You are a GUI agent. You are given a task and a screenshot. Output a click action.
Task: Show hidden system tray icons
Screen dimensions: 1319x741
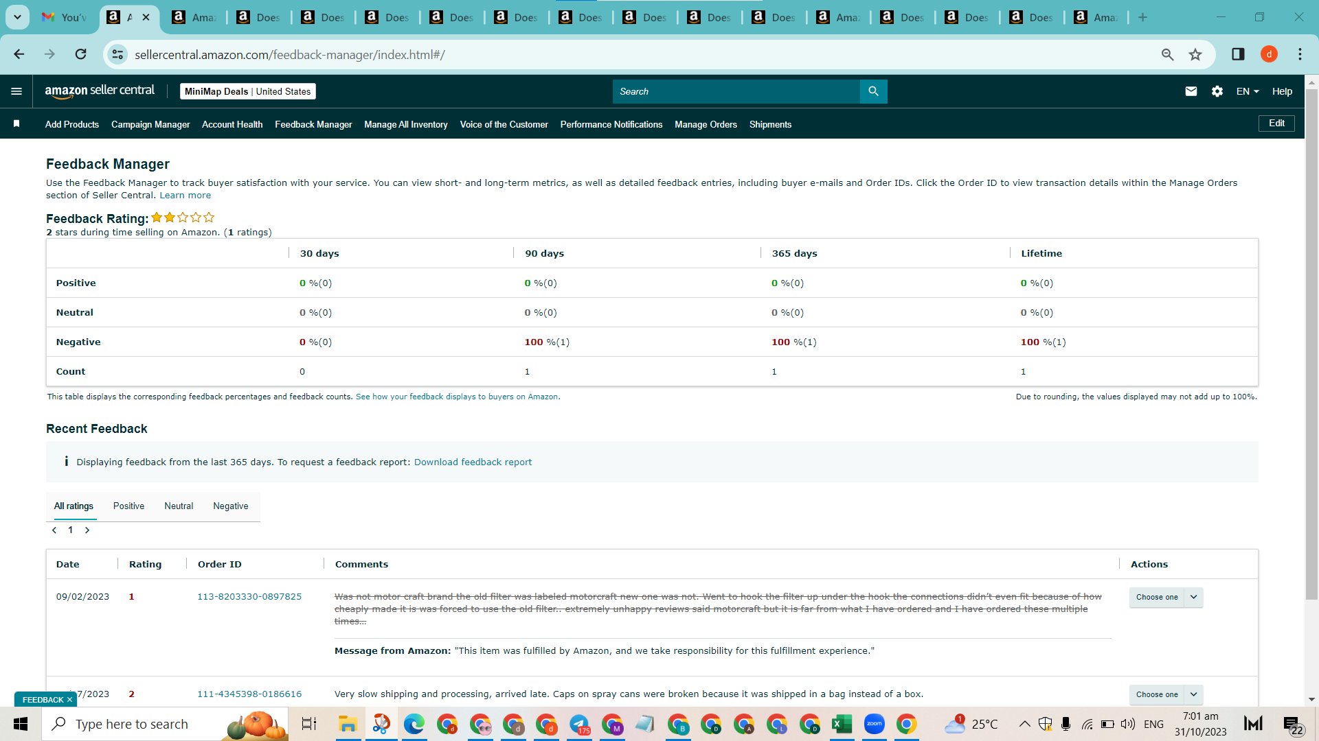click(x=1024, y=724)
